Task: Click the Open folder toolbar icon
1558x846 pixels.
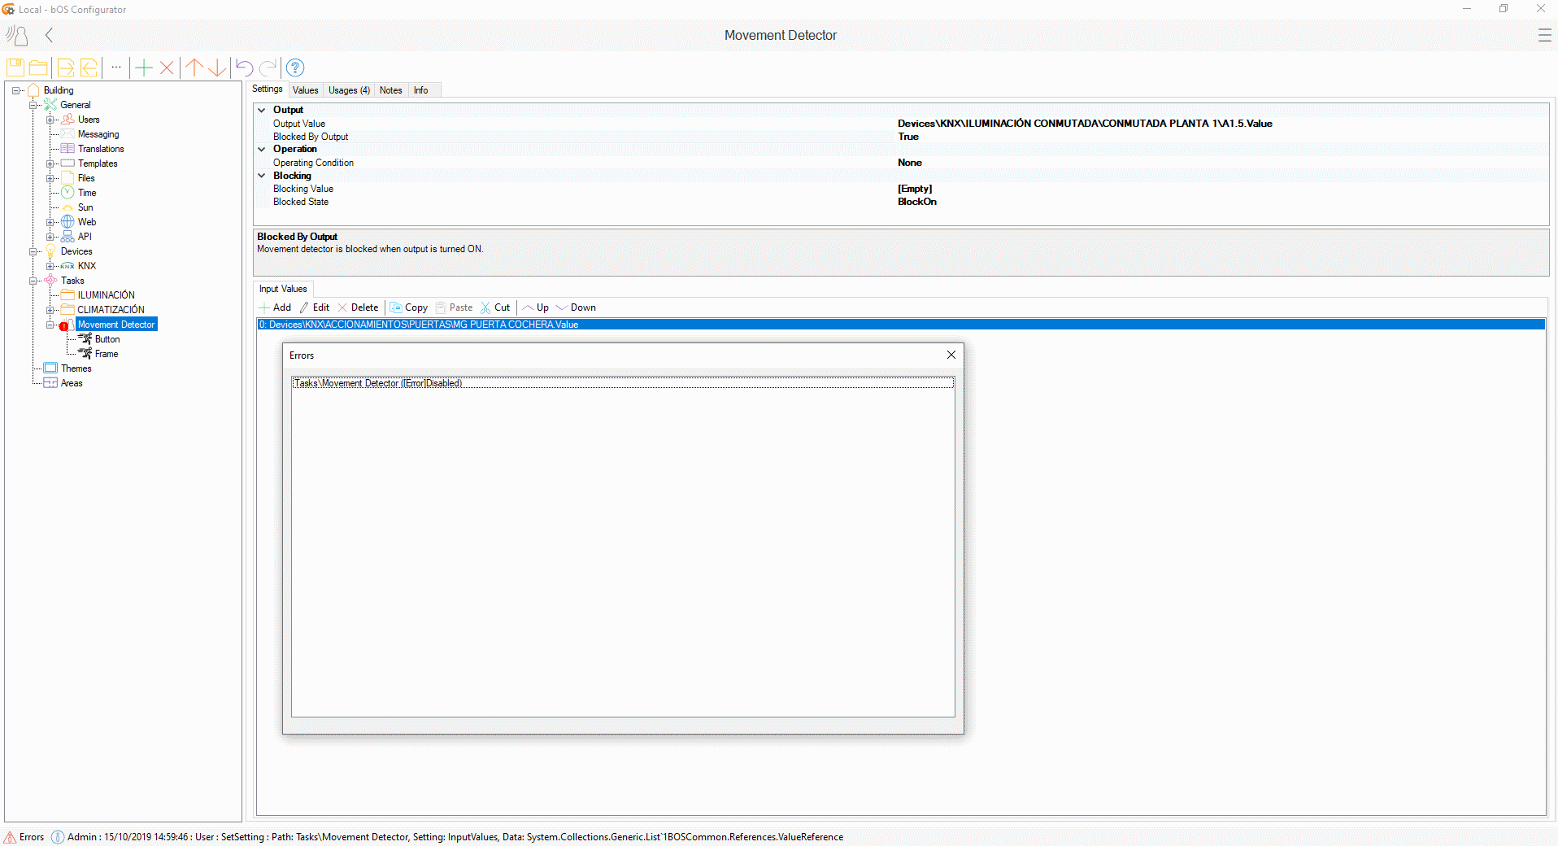Action: (38, 68)
